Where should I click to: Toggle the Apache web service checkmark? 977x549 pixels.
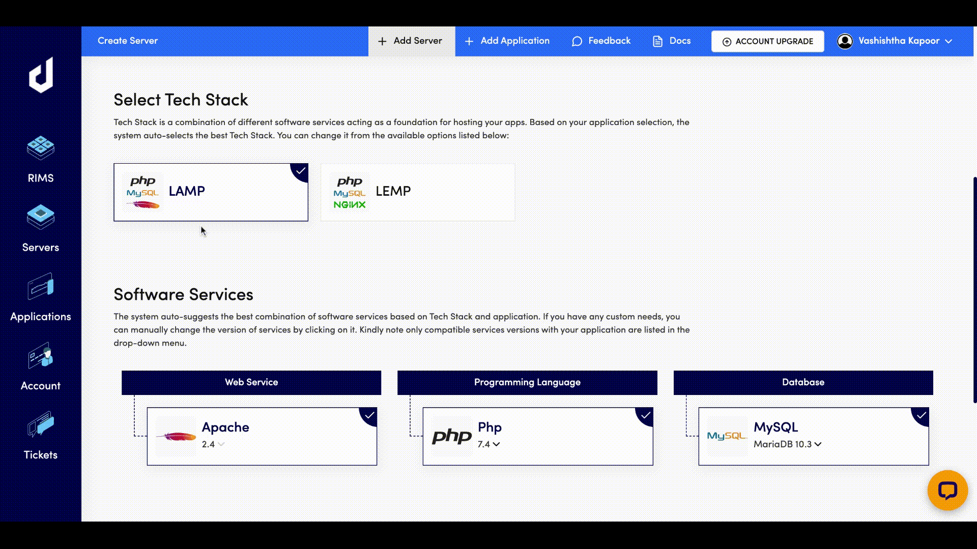pos(369,415)
